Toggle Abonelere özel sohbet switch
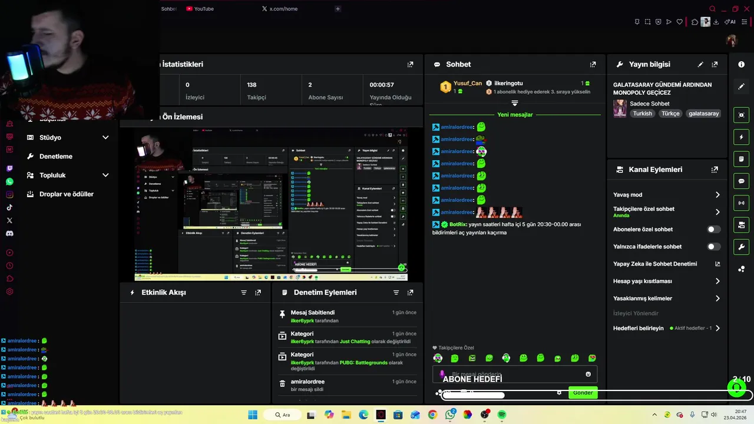 (x=713, y=229)
